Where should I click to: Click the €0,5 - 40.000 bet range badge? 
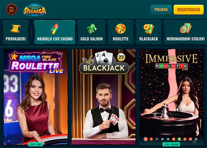point(171,144)
